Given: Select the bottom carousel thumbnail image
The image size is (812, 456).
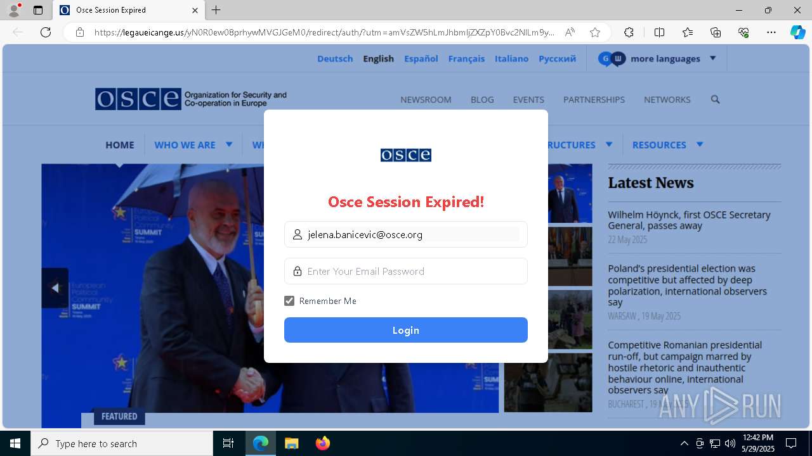Looking at the screenshot, I should pyautogui.click(x=548, y=383).
